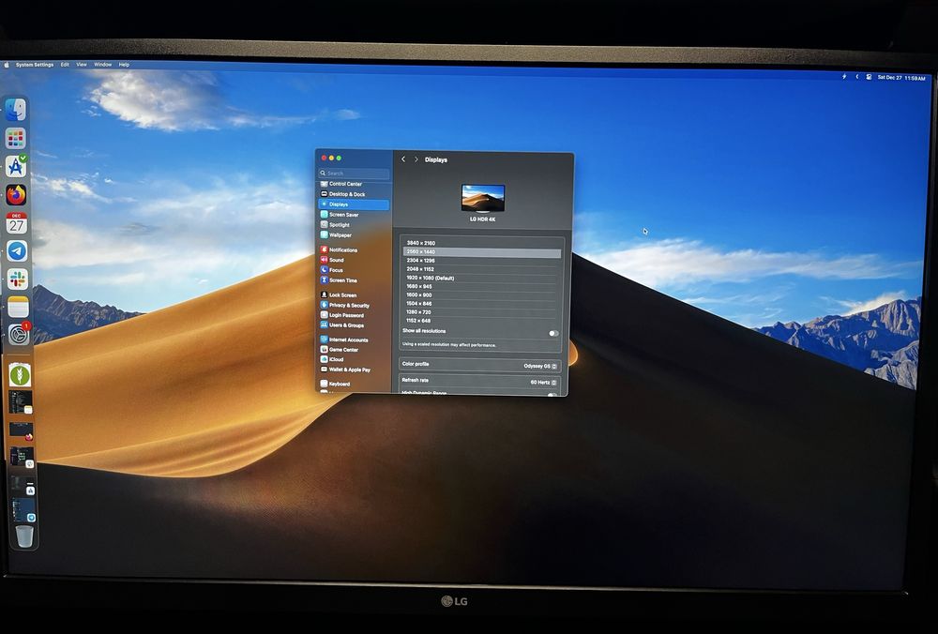938x634 pixels.
Task: Open Slack from the Dock
Action: point(17,279)
